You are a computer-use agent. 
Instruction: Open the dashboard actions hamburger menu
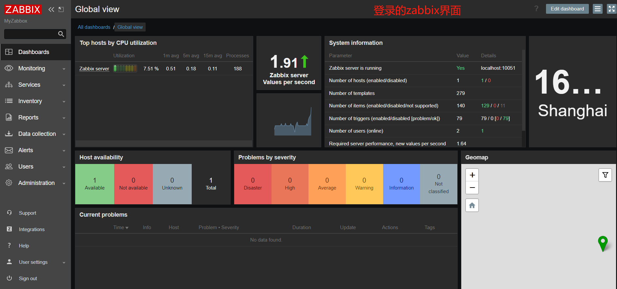(598, 9)
